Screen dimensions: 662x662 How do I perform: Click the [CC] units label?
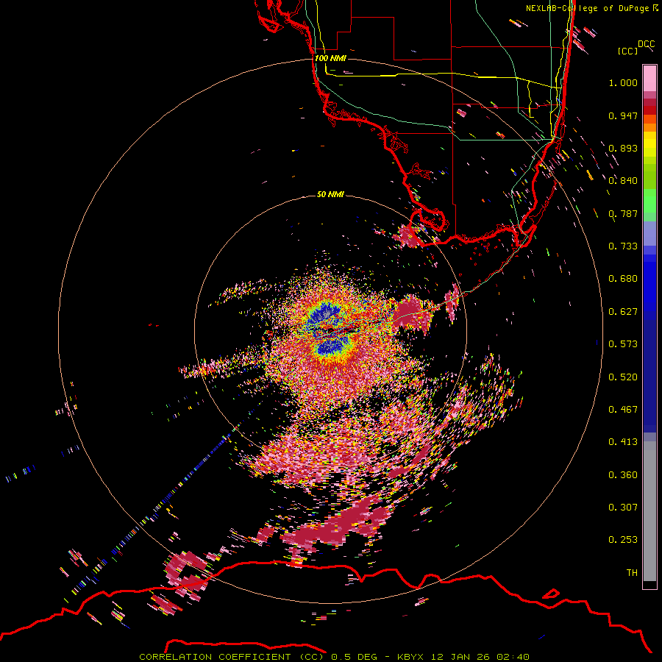click(627, 51)
